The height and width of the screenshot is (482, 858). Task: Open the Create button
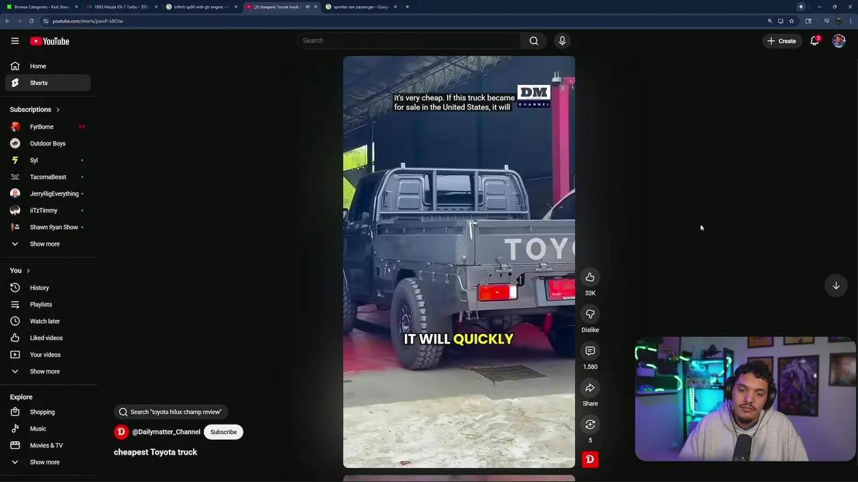point(782,41)
